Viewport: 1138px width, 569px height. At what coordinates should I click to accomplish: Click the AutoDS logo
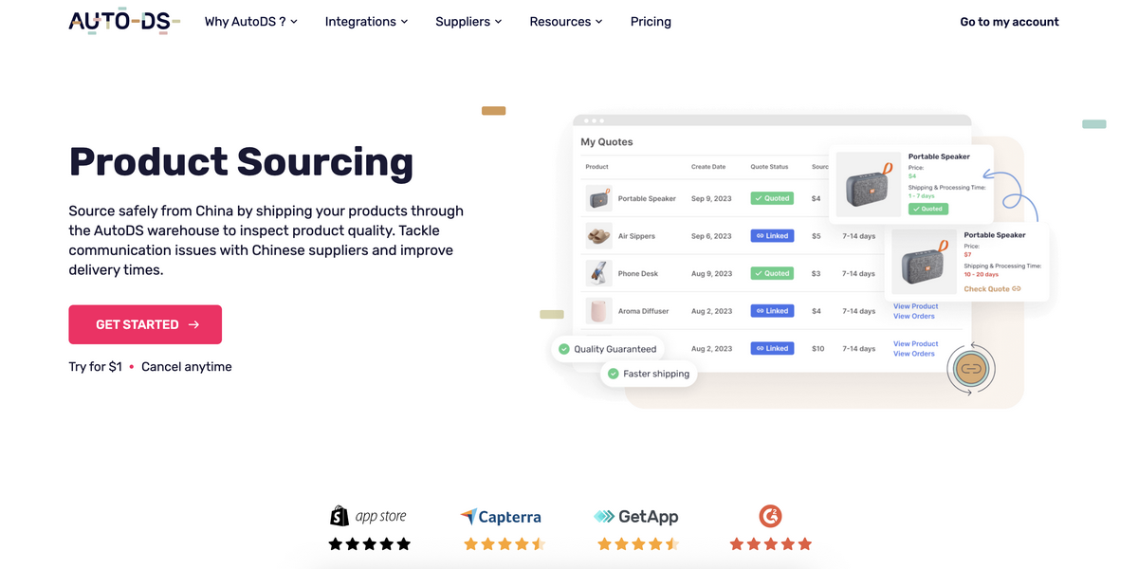pos(122,21)
